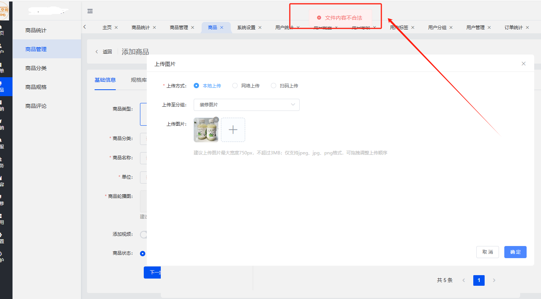Collapse the sidebar with the hamburger icon
Viewport: 541px width, 299px height.
pos(90,11)
